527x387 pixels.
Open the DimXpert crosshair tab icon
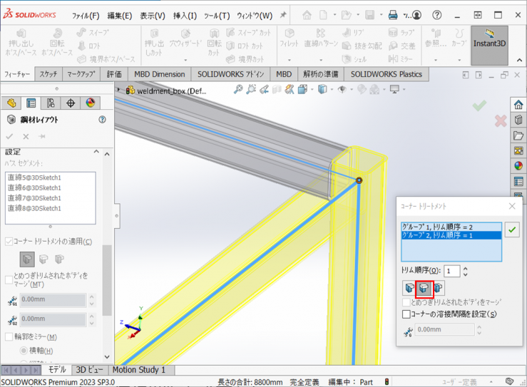[x=71, y=103]
